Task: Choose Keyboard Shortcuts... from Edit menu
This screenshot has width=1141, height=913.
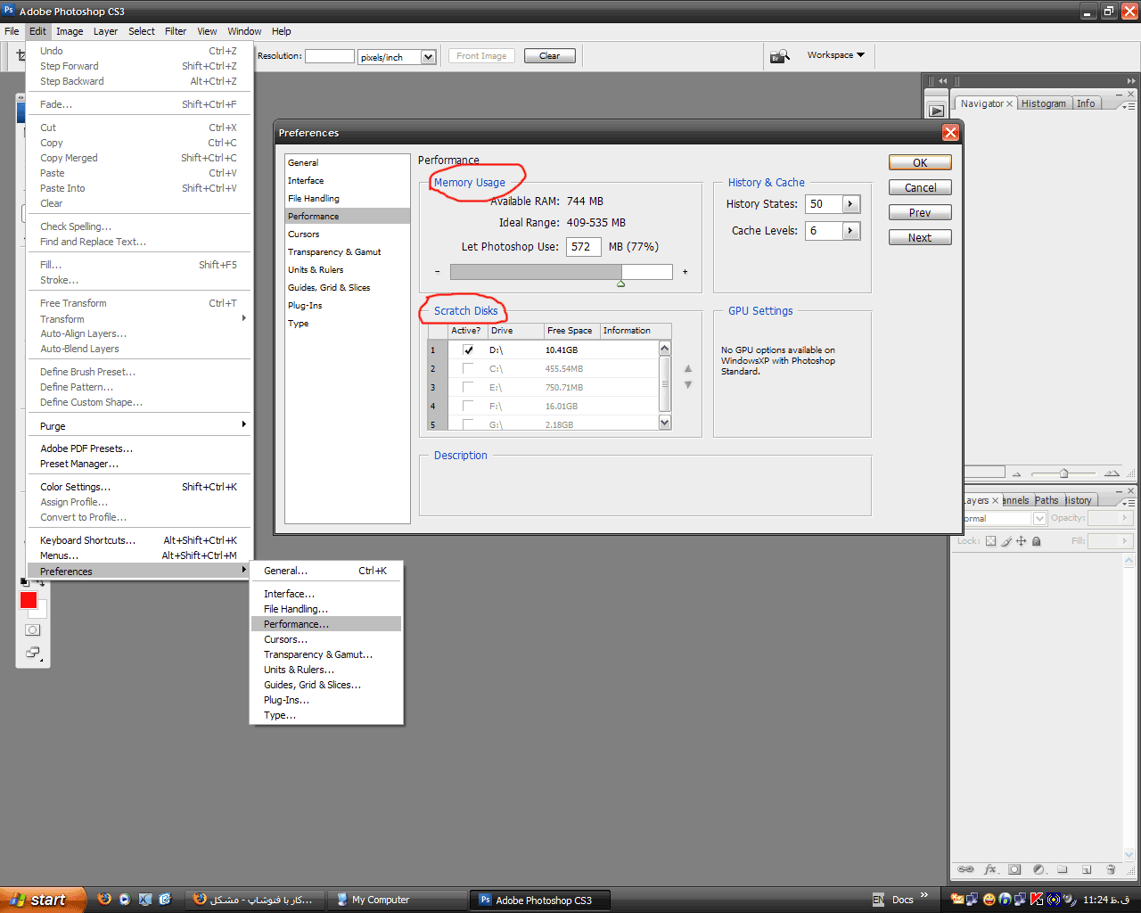Action: pyautogui.click(x=139, y=540)
